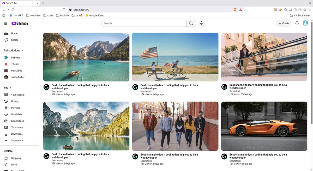This screenshot has height=171, width=313.
Task: Reload the page
Action: click(x=13, y=10)
